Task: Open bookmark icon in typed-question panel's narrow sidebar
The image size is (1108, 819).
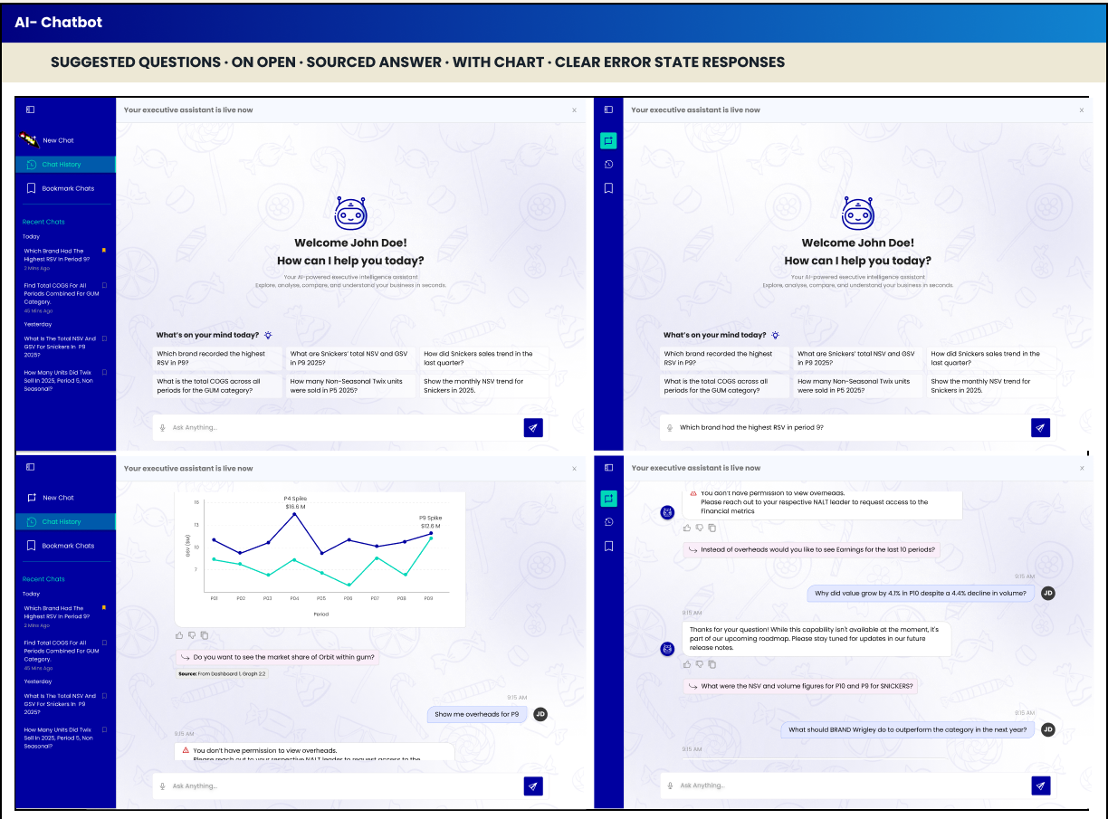Action: (x=608, y=188)
